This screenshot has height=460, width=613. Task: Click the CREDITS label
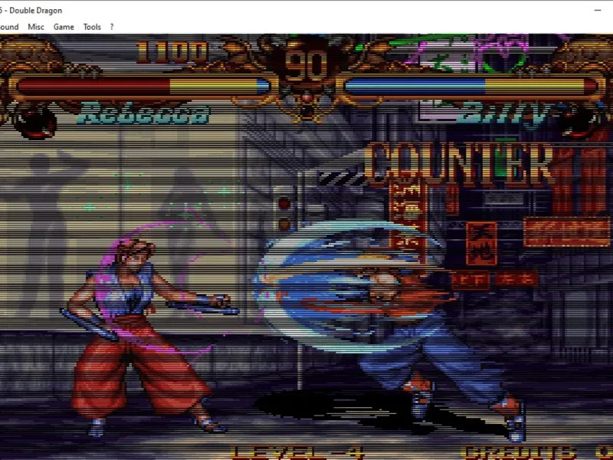[519, 453]
